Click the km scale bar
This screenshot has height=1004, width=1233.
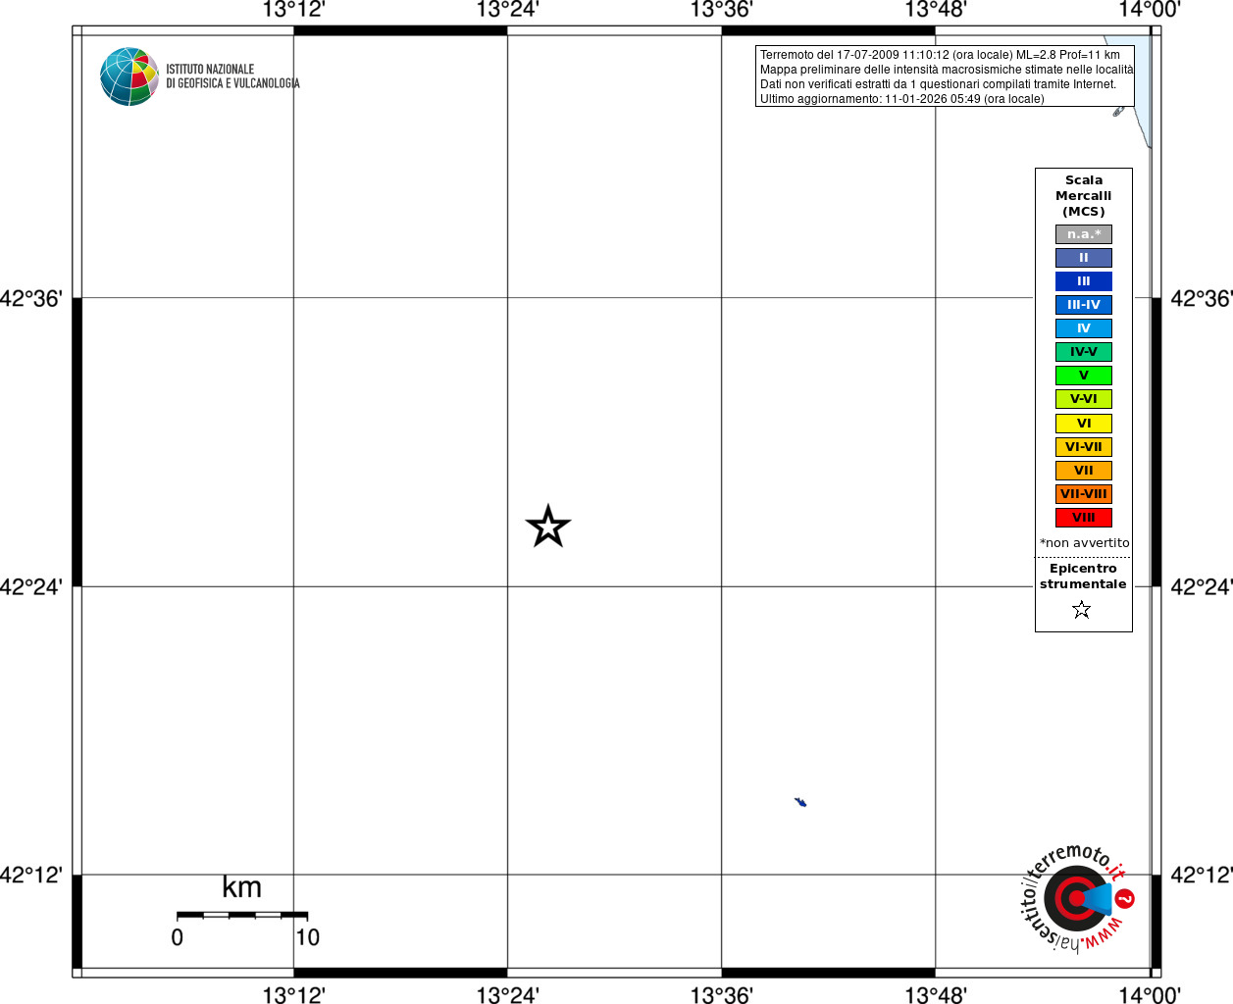[242, 915]
